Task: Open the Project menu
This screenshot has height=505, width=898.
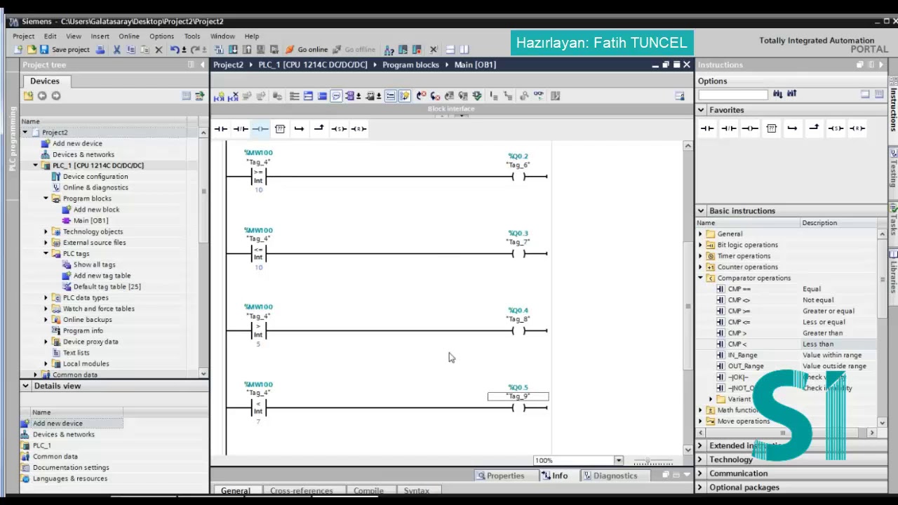Action: (x=23, y=36)
